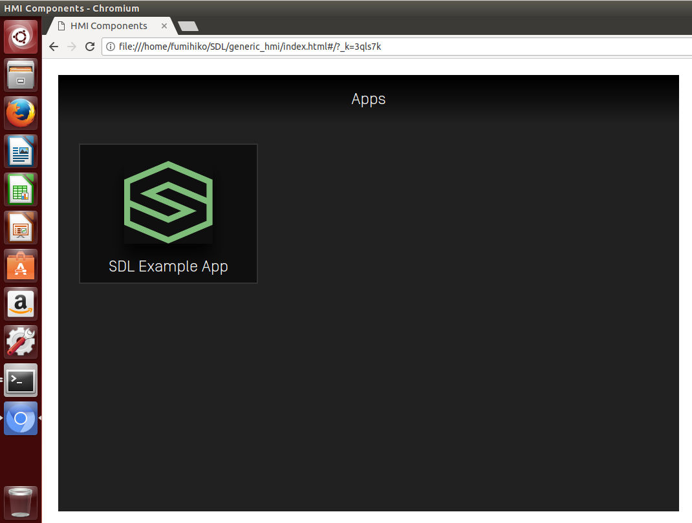Switch to the Terminal in dock
Screen dimensions: 692x523
21,380
